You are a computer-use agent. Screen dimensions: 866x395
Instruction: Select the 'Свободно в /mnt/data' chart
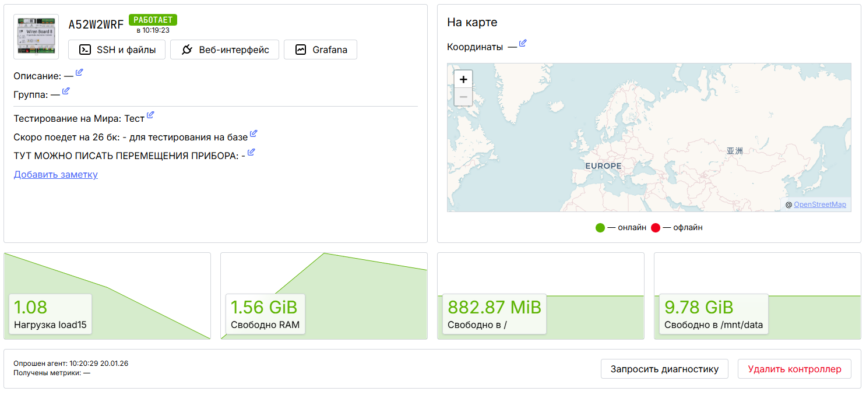tap(757, 296)
